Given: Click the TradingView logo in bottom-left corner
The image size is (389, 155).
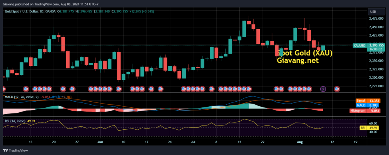Looking at the screenshot, I should 15,150.
